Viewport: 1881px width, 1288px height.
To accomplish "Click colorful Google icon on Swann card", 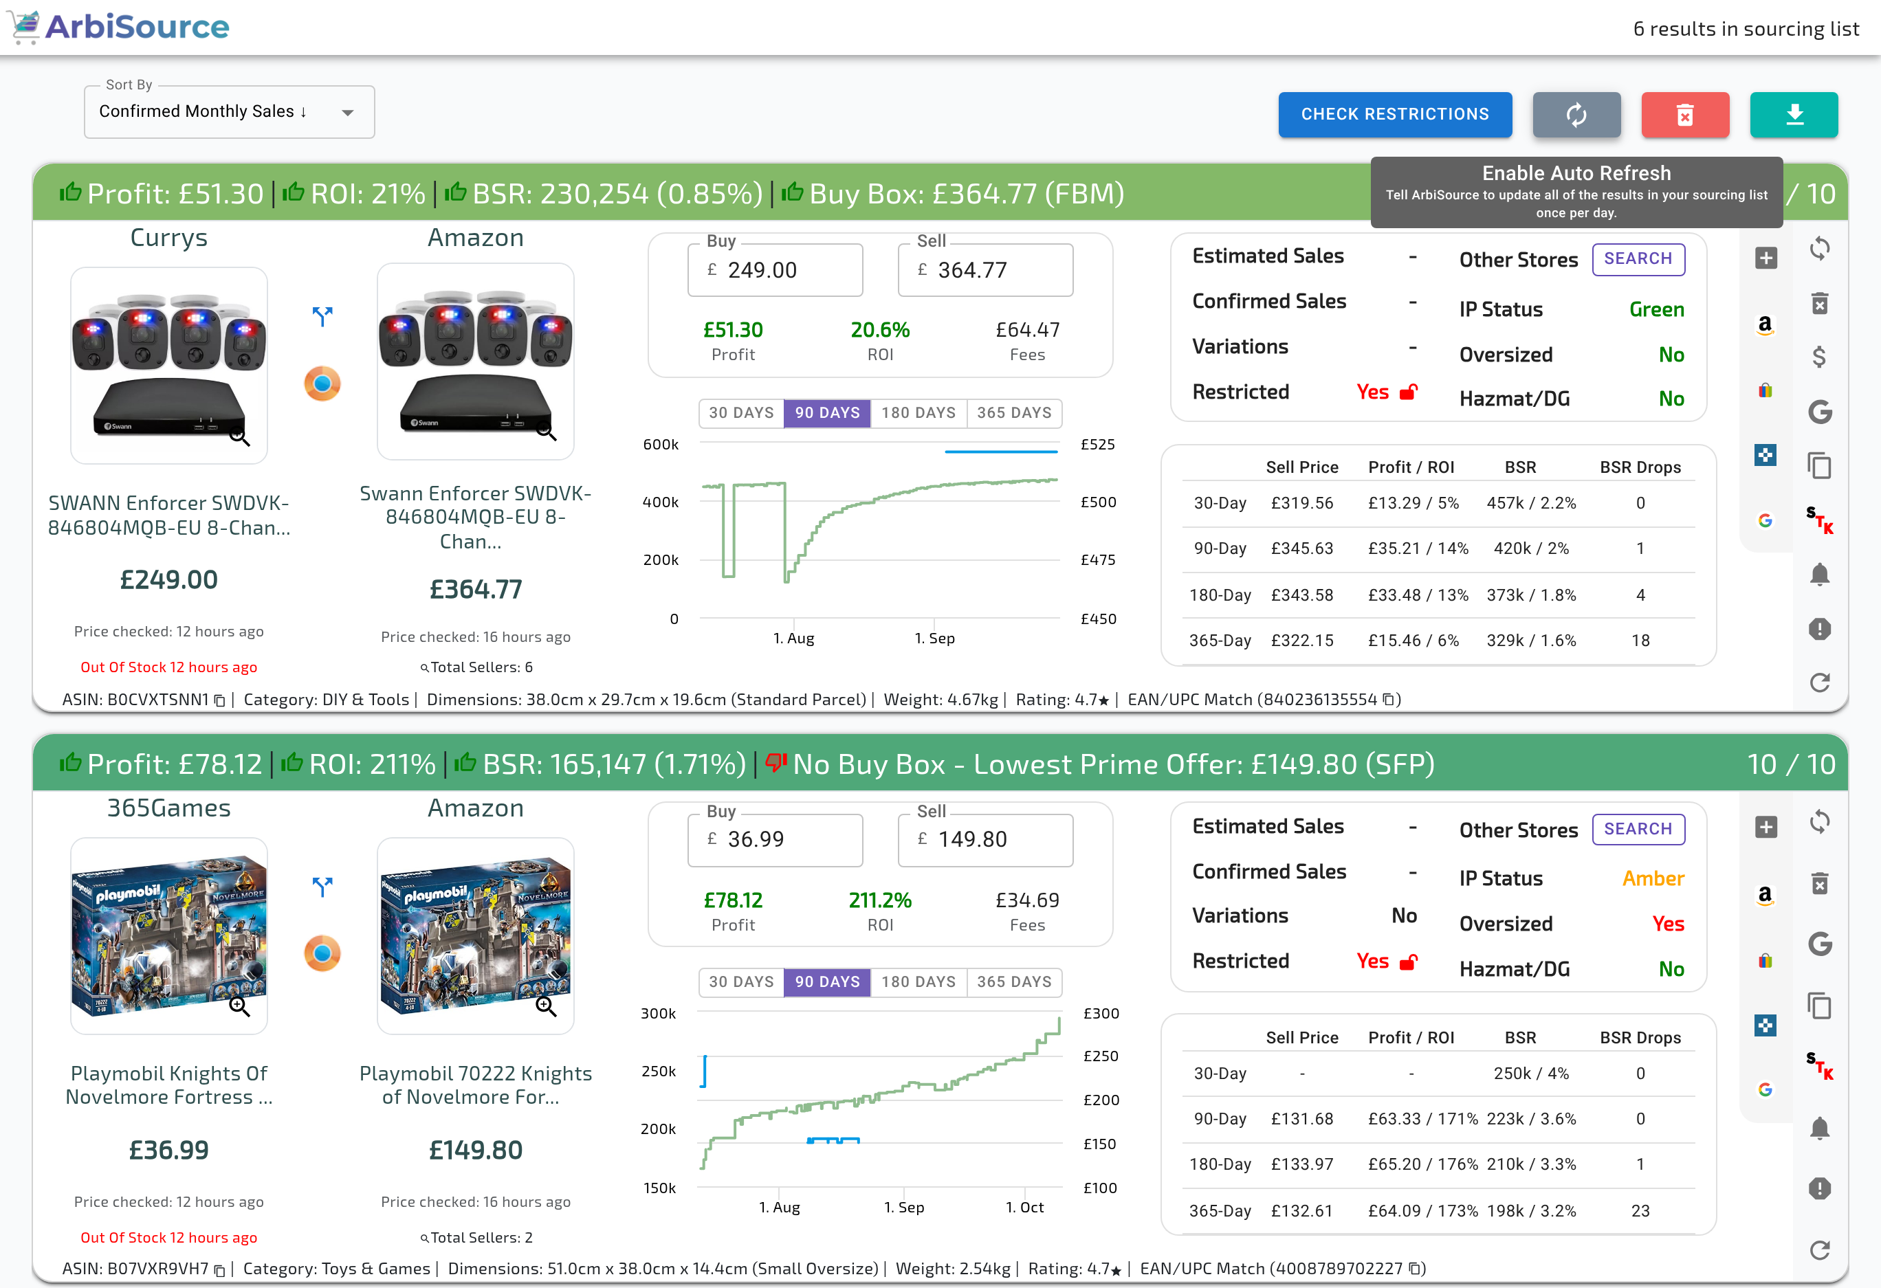I will pos(1765,521).
